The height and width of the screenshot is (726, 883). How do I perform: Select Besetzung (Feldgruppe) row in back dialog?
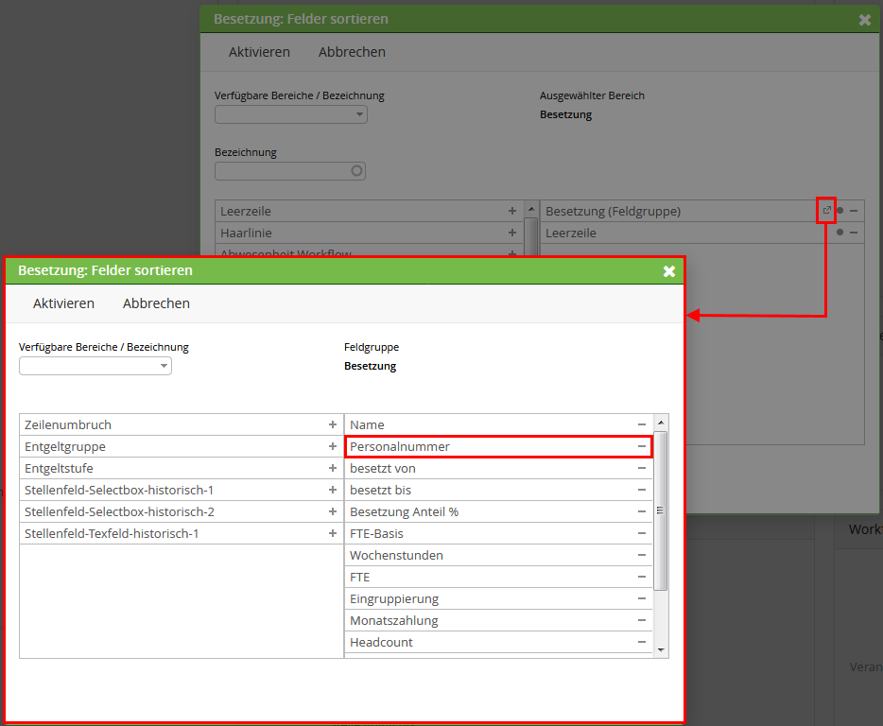coord(701,211)
